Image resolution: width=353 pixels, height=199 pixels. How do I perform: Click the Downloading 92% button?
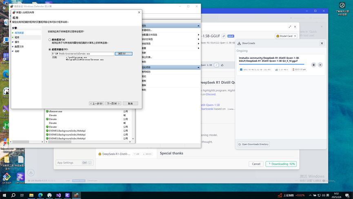(281, 164)
